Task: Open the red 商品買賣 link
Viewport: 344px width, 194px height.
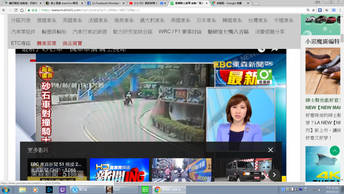Action: click(x=72, y=43)
